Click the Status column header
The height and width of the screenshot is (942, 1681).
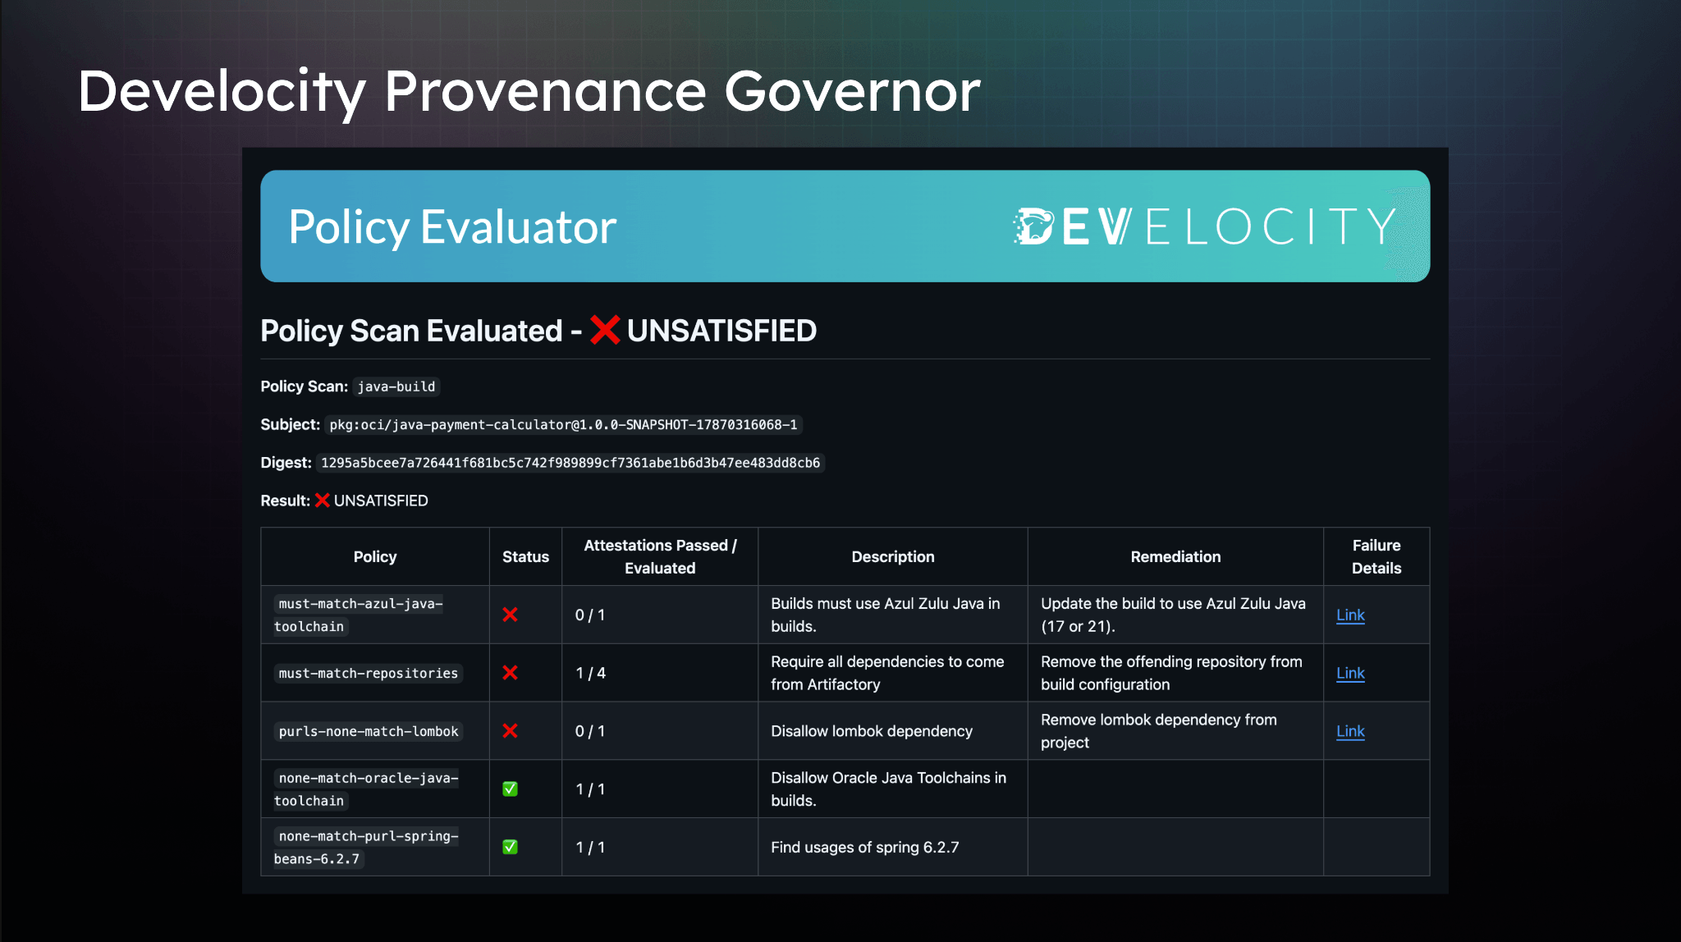tap(525, 556)
